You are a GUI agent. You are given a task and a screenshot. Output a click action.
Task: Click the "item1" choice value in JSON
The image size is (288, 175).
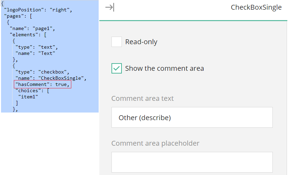28,97
